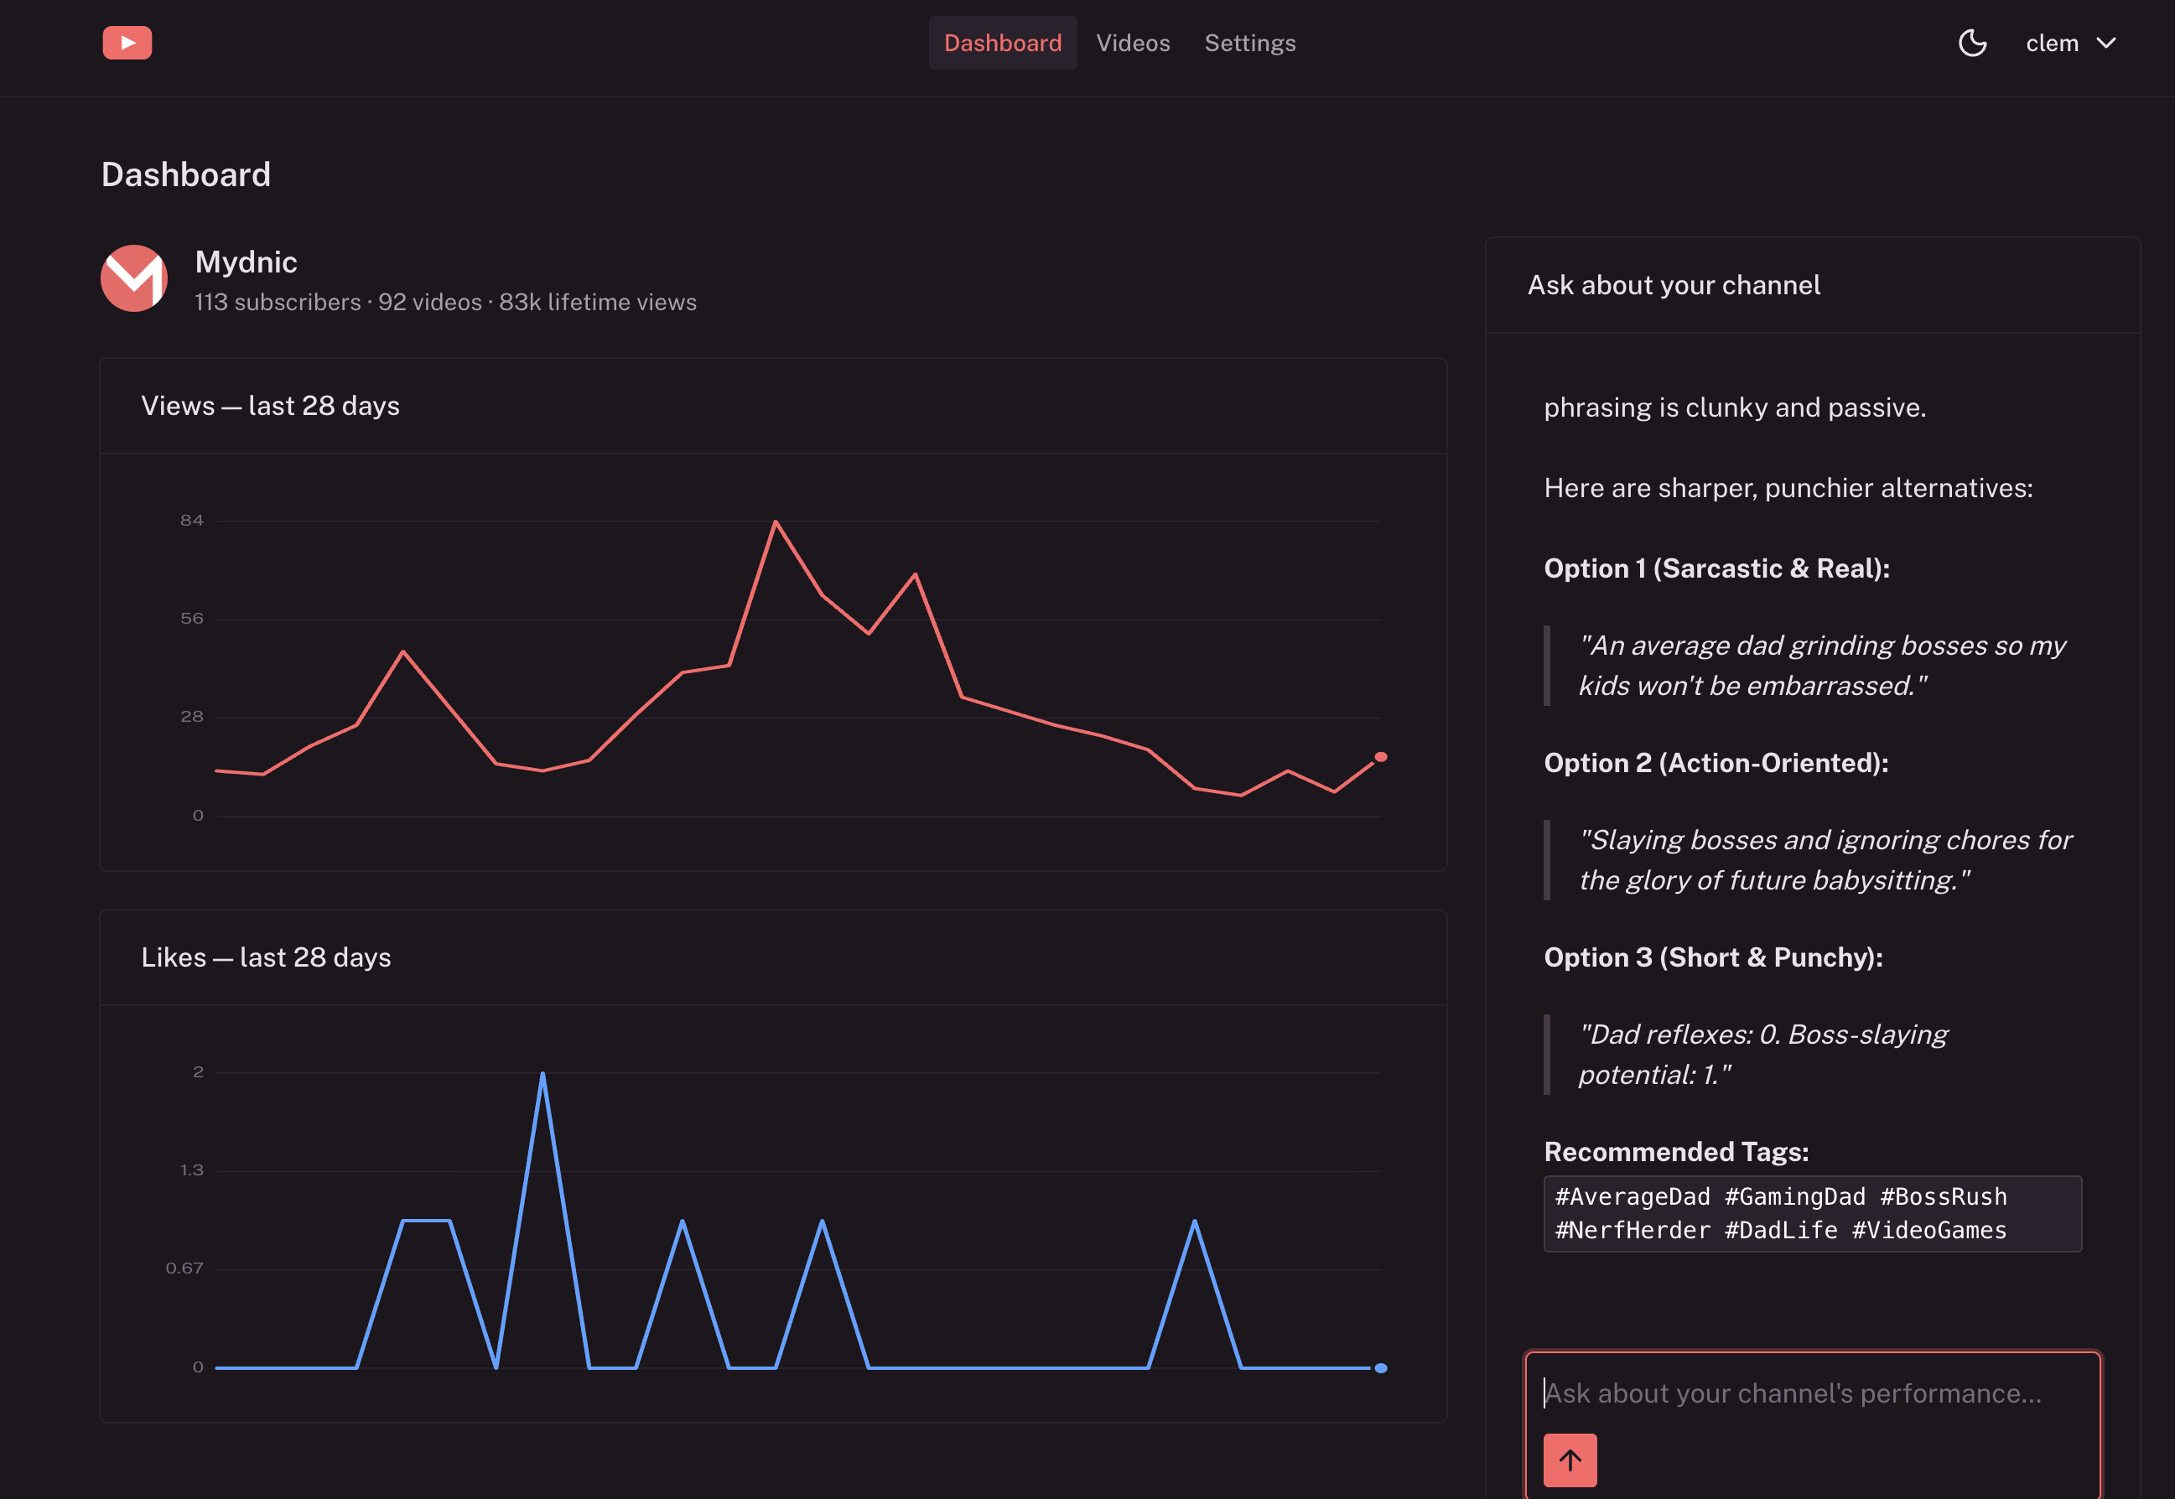This screenshot has height=1499, width=2175.
Task: Open the Videos tab
Action: click(x=1133, y=44)
